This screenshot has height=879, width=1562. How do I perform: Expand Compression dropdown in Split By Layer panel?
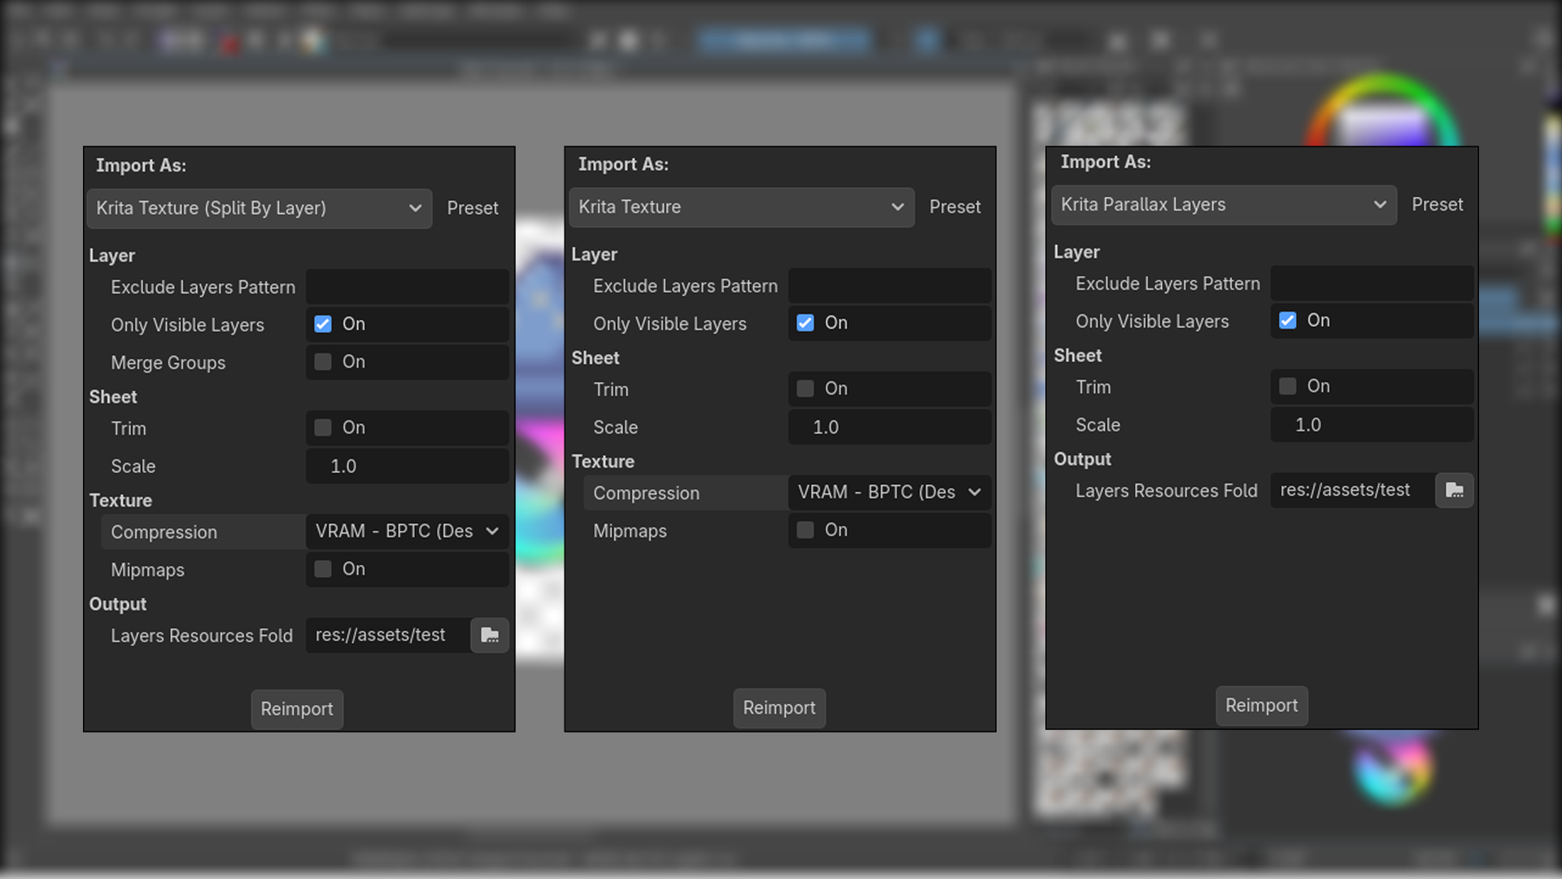[x=408, y=531]
